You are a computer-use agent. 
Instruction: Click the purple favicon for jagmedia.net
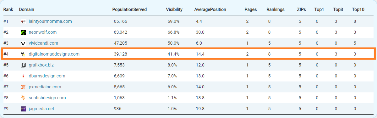point(23,109)
